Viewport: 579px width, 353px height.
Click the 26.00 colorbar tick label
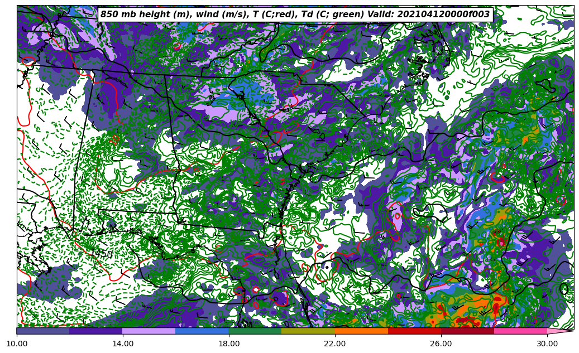[441, 344]
